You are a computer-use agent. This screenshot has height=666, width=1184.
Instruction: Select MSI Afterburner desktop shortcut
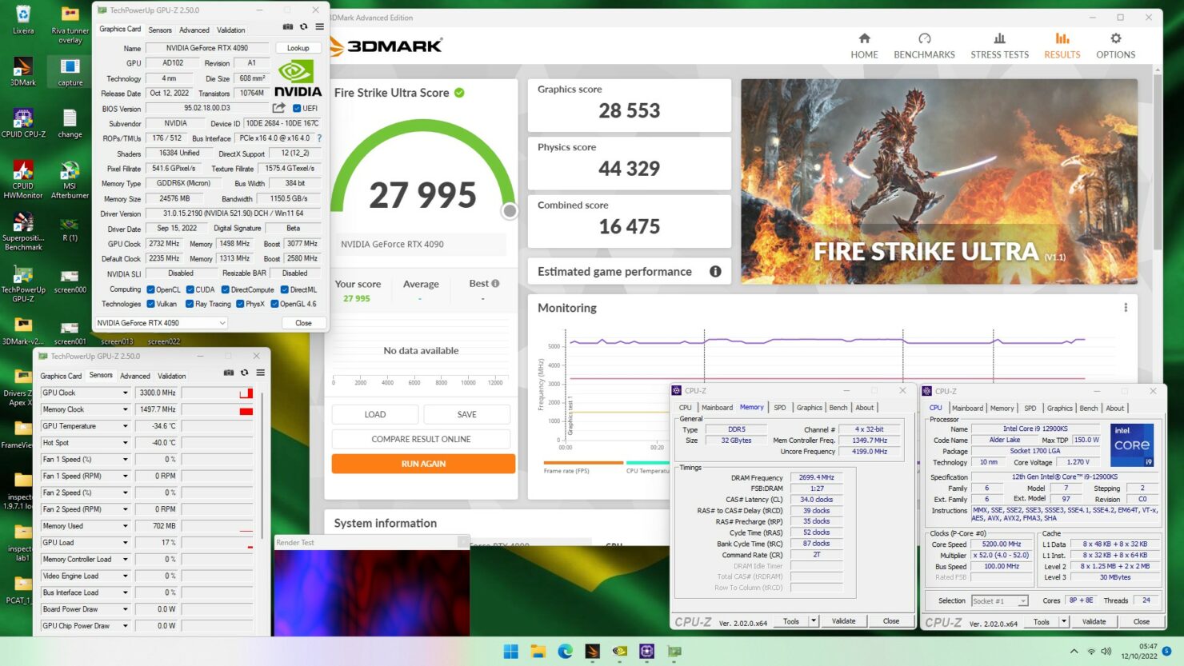tap(70, 180)
